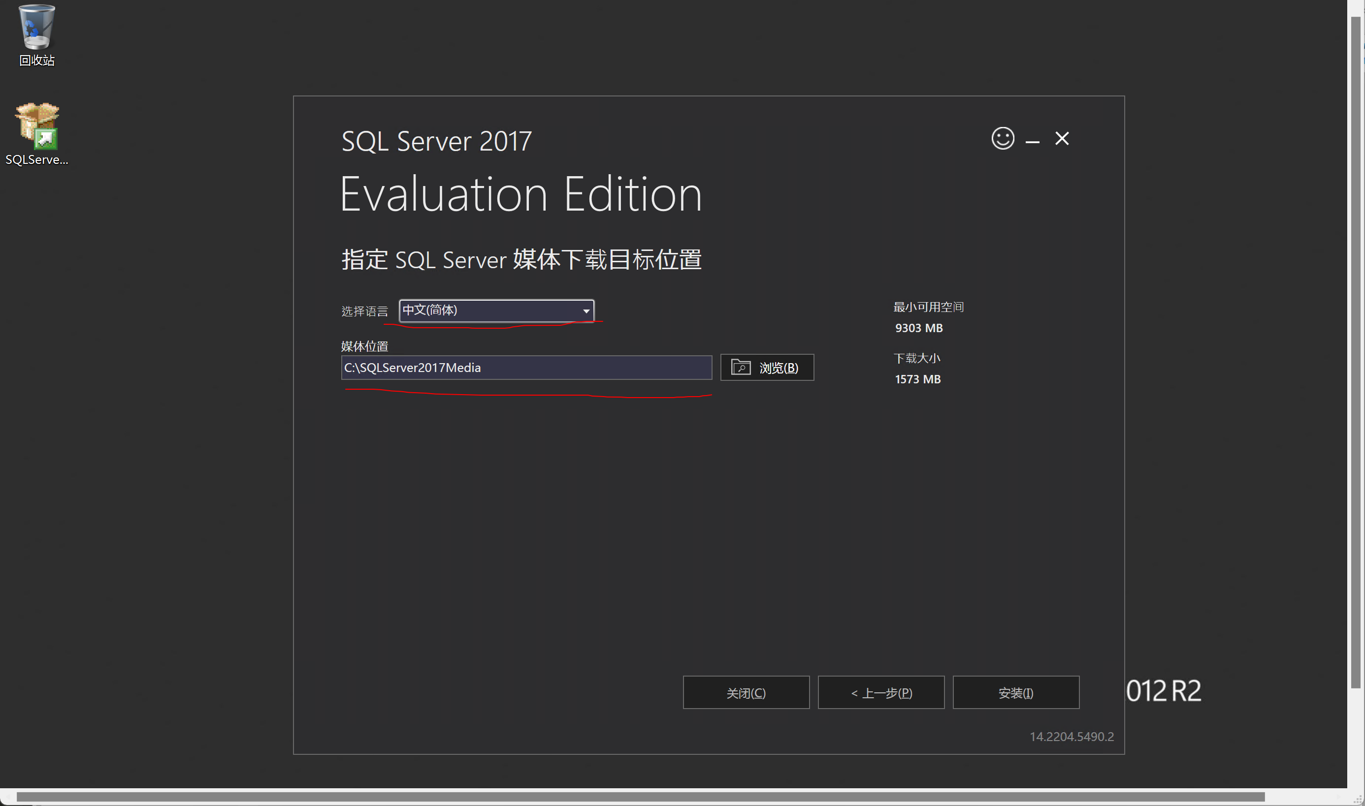The image size is (1365, 806).
Task: Click the smiley feedback icon
Action: [1003, 138]
